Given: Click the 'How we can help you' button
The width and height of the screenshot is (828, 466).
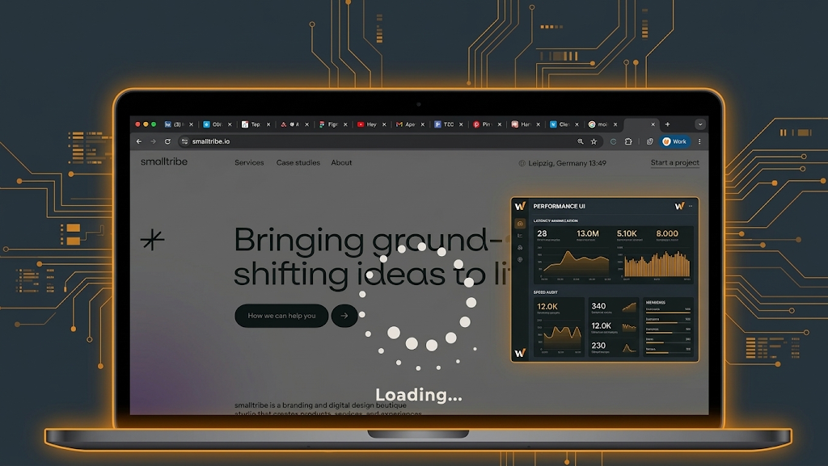Looking at the screenshot, I should (281, 316).
